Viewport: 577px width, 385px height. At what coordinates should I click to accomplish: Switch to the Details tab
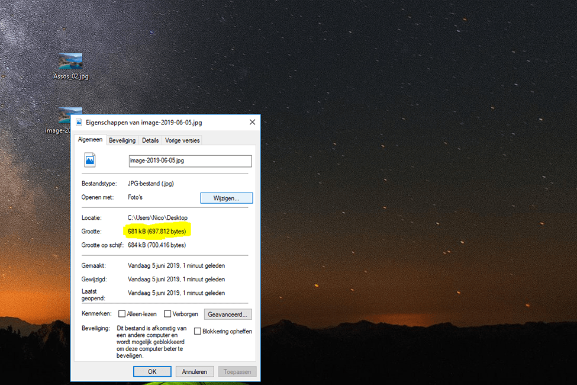coord(150,140)
